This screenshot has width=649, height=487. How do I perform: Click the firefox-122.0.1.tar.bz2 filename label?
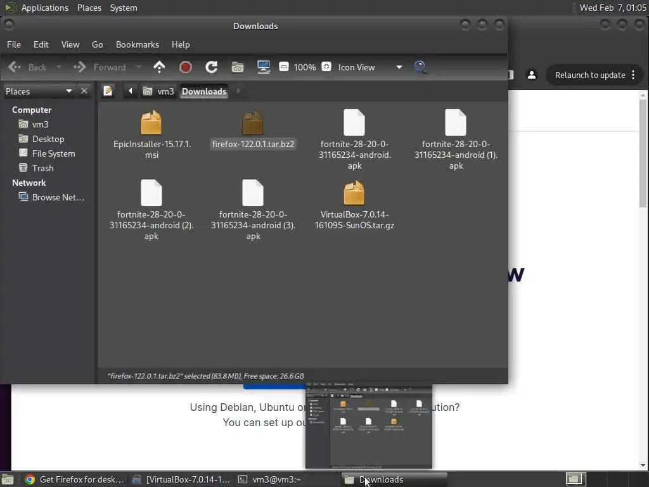[x=253, y=144]
